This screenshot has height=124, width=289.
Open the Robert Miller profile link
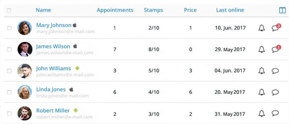point(53,110)
